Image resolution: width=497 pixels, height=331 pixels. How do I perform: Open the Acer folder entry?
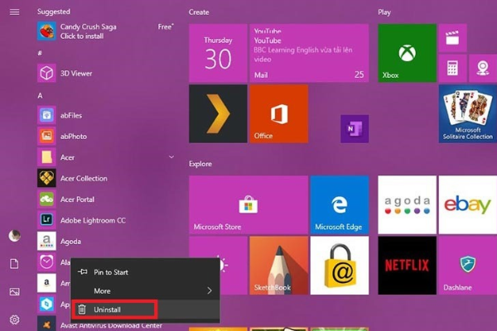click(105, 157)
